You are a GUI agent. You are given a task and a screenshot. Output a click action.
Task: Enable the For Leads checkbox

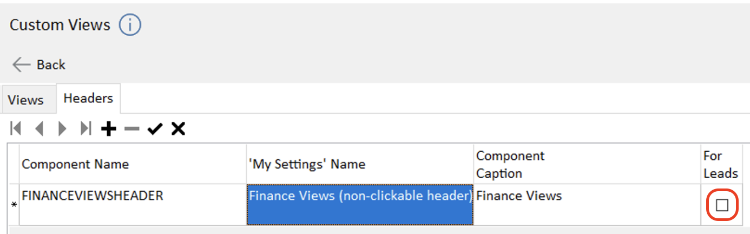pyautogui.click(x=722, y=205)
